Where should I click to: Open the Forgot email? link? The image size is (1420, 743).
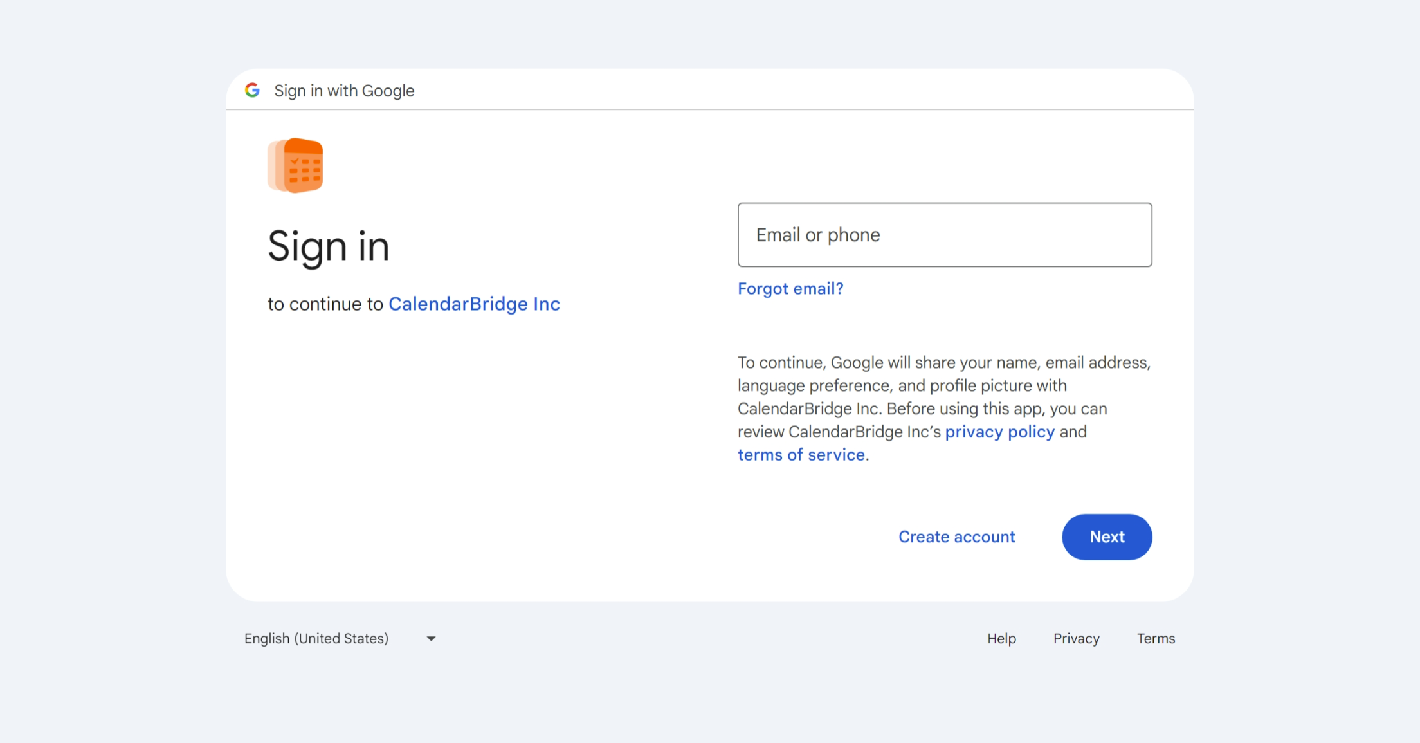pos(790,289)
